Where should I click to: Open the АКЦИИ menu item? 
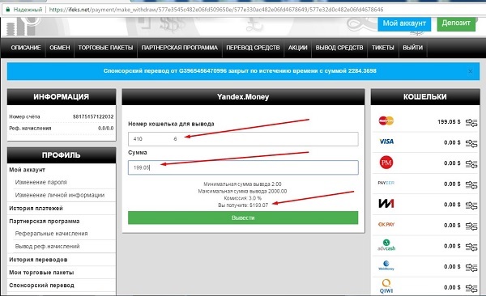[297, 48]
